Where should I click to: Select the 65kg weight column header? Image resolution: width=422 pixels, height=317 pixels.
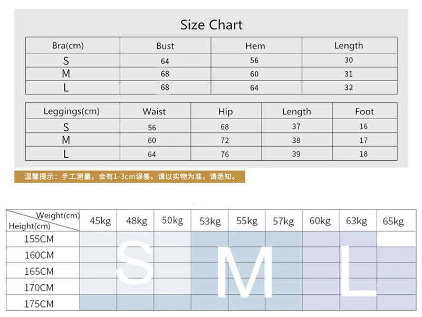point(393,221)
